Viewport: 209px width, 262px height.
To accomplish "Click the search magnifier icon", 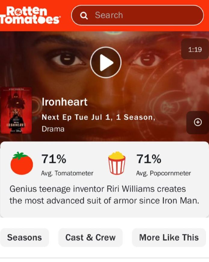I will (84, 16).
